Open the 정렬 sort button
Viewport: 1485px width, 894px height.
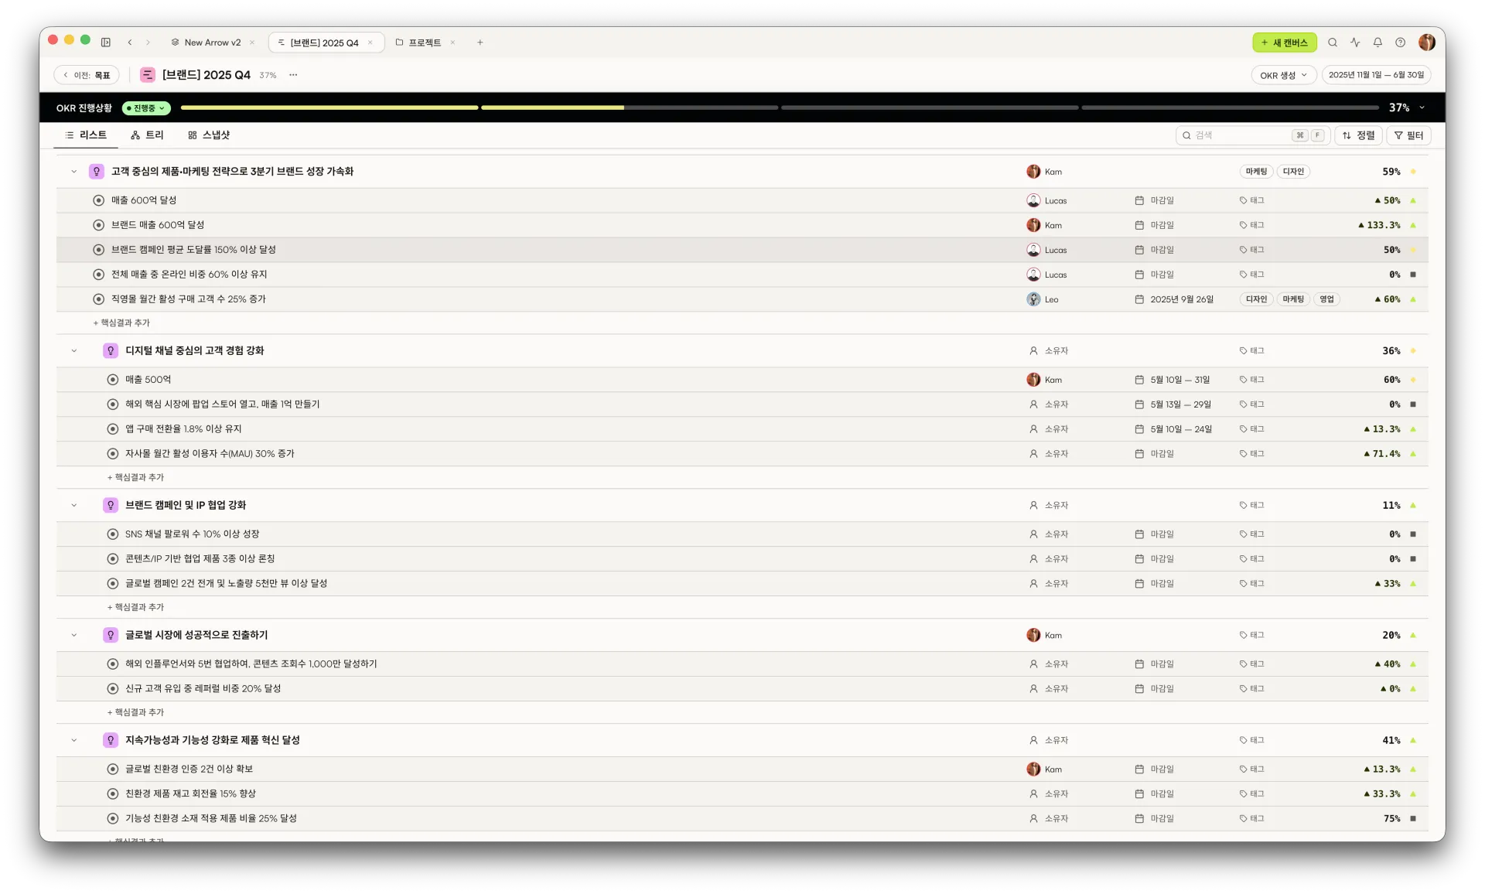(x=1359, y=135)
